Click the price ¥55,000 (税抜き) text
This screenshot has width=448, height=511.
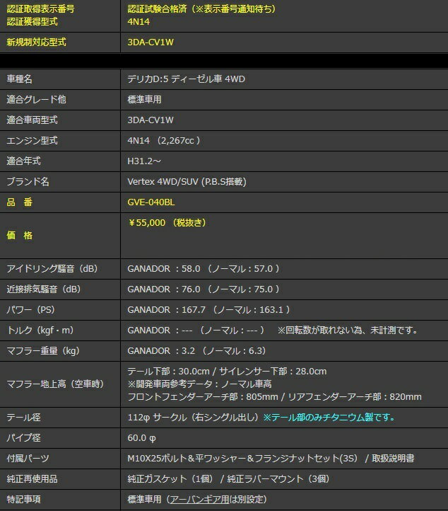pos(167,222)
